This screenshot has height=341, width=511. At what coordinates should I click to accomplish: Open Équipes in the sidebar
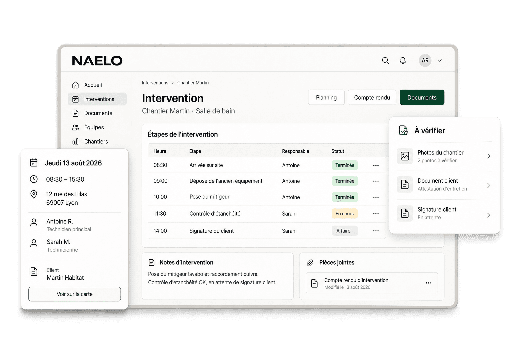coord(97,127)
